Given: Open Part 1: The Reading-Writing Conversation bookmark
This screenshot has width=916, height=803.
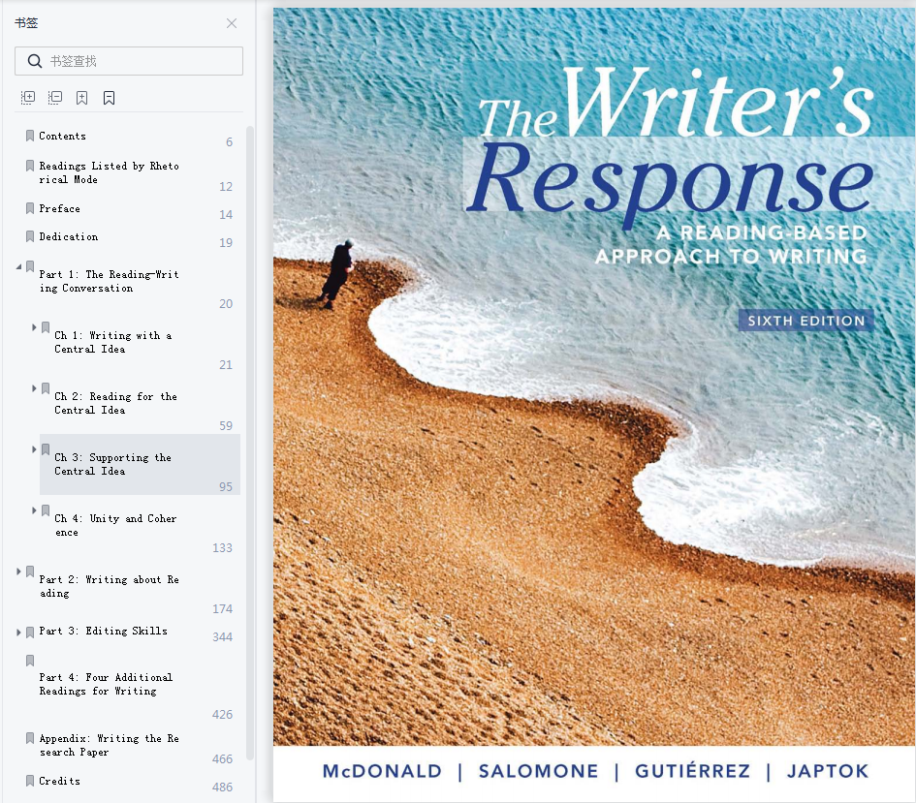Looking at the screenshot, I should pyautogui.click(x=109, y=281).
